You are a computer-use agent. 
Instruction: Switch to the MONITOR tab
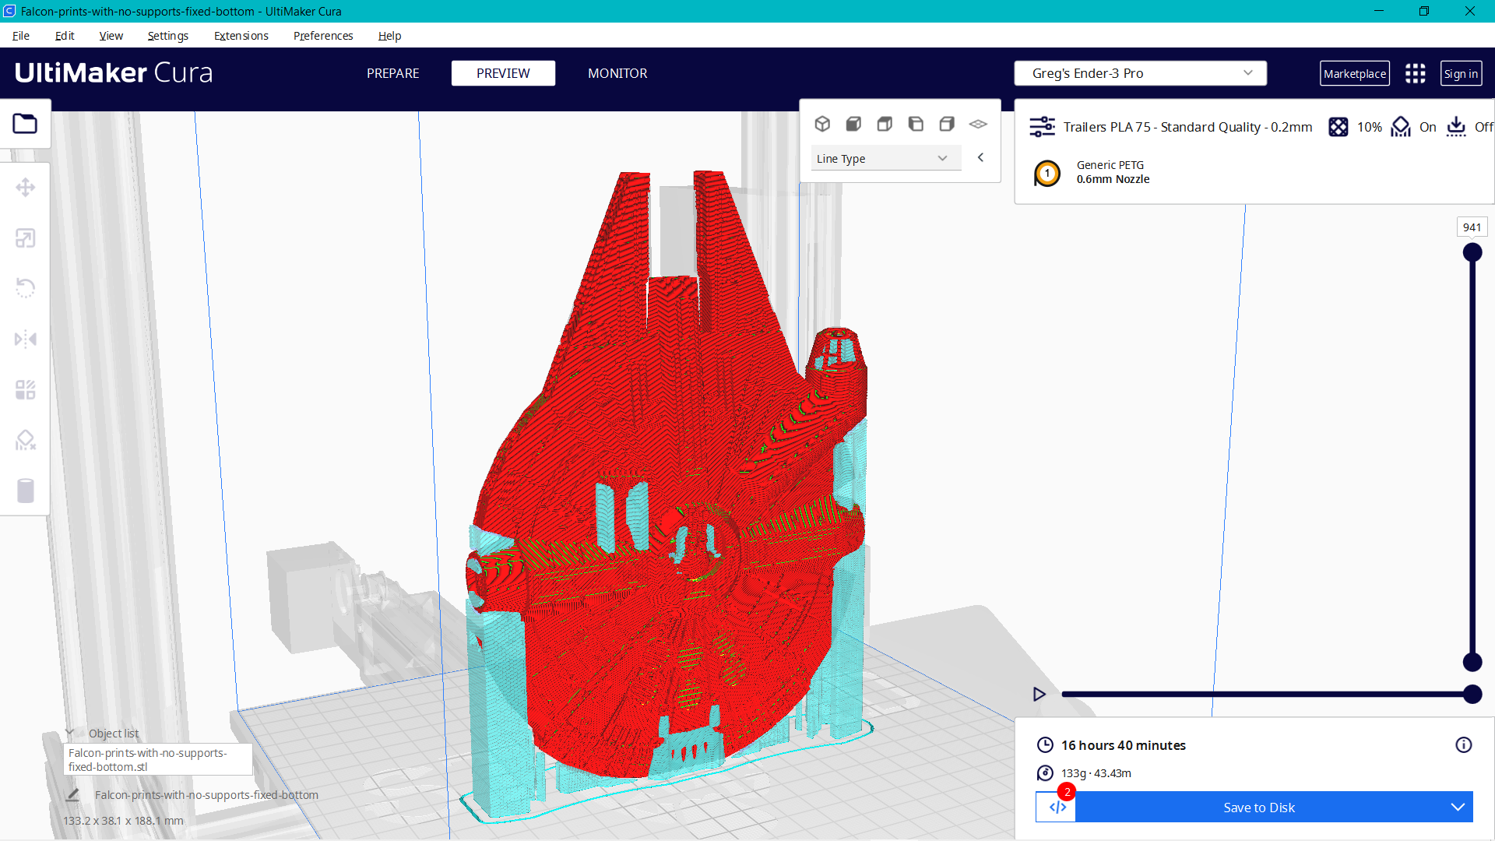pos(617,73)
